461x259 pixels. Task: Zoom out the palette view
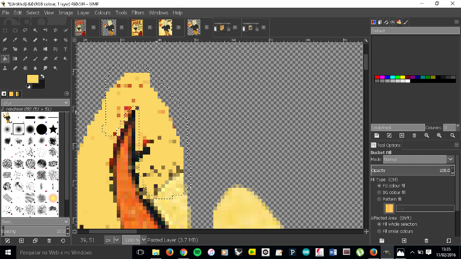pyautogui.click(x=427, y=135)
